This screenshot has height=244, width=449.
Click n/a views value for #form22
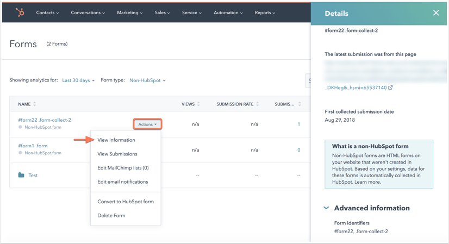point(196,124)
